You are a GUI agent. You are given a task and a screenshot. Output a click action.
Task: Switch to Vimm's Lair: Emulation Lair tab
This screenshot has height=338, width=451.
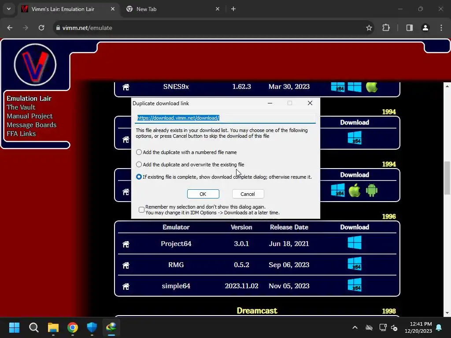(x=68, y=9)
